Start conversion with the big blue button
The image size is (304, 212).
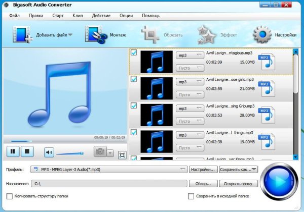tap(279, 181)
